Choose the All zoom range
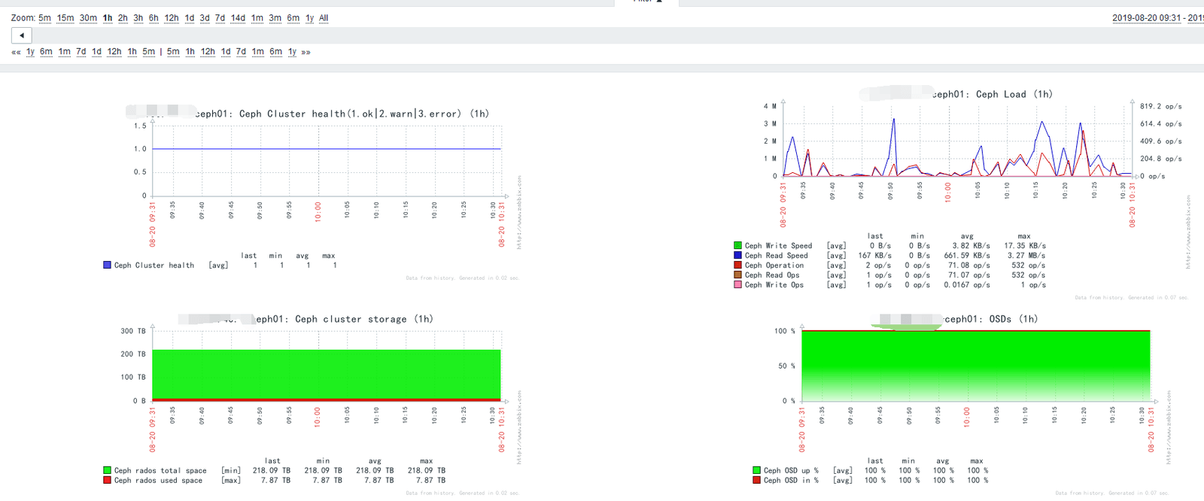 tap(324, 18)
